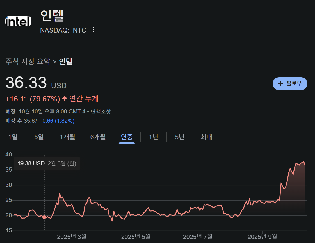The width and height of the screenshot is (315, 243).
Task: Switch to the 1일 range tab
Action: [x=13, y=137]
